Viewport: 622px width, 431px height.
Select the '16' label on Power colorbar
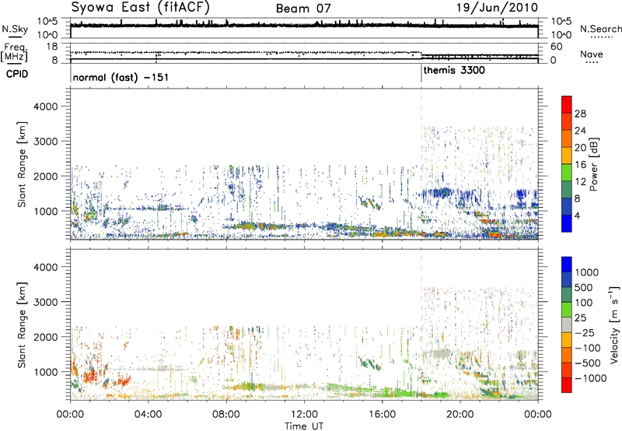[580, 165]
